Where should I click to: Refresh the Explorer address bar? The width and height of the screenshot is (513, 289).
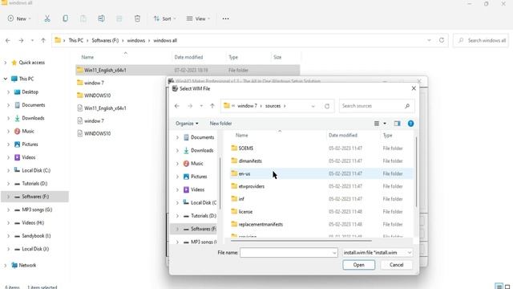pos(442,40)
